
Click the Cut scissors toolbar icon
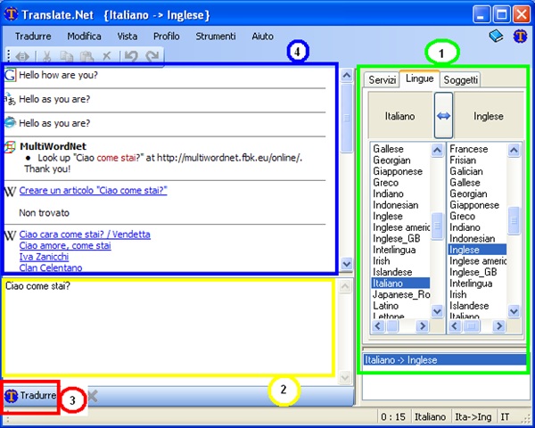[x=46, y=56]
